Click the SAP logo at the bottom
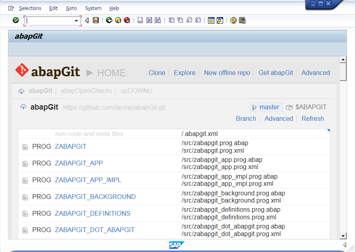 [x=177, y=245]
